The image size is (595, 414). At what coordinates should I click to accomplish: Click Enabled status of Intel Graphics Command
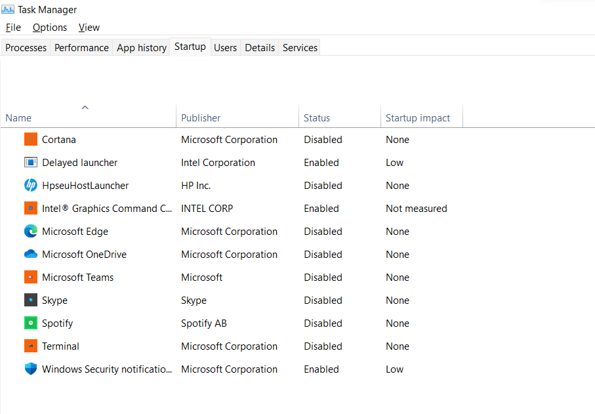(x=321, y=209)
